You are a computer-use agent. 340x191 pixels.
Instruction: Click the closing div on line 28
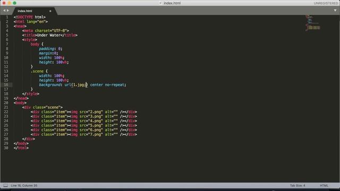tap(28, 139)
